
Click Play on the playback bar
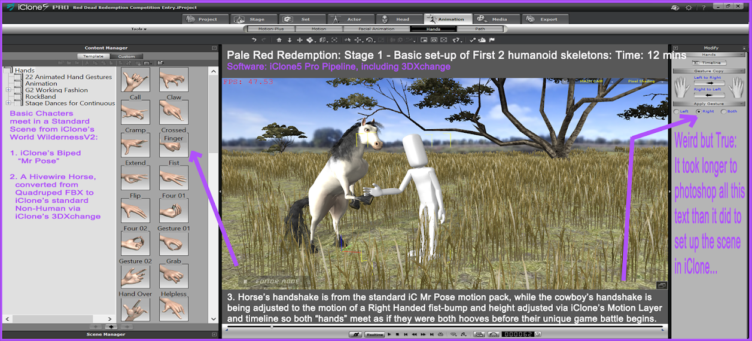(389, 334)
